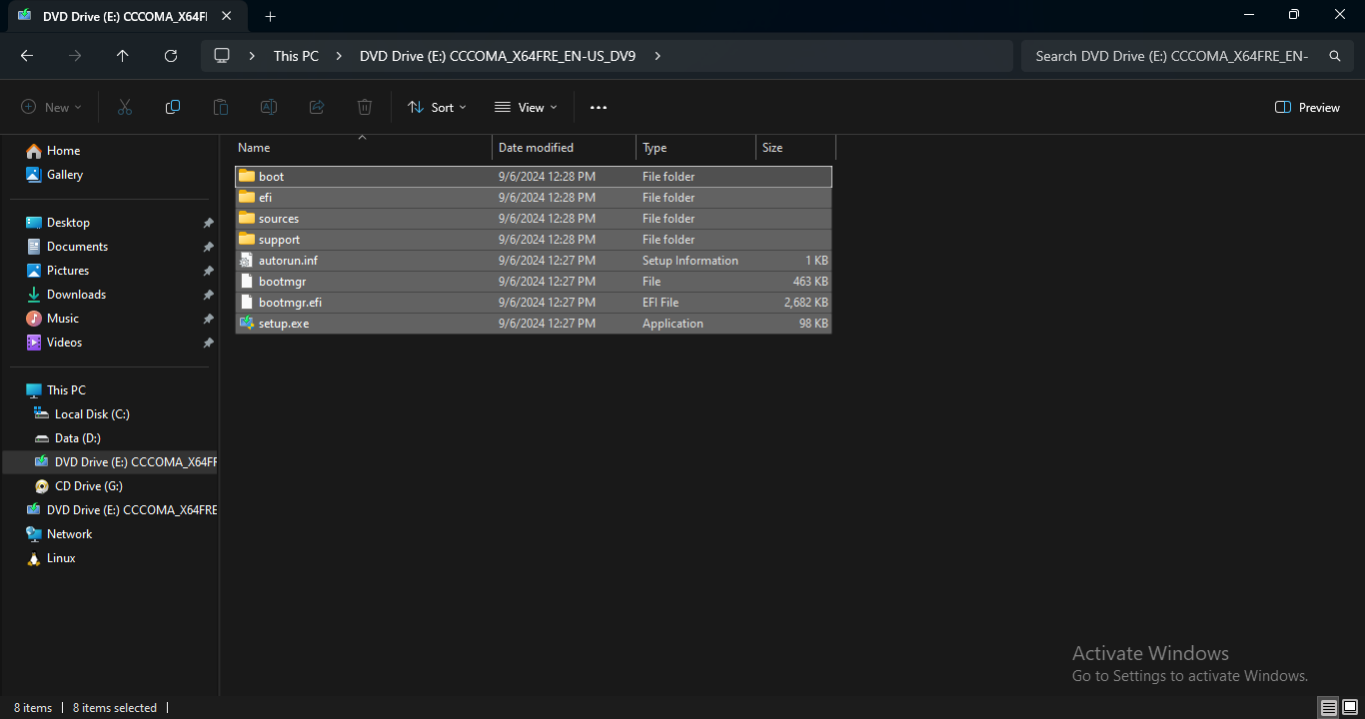Click the Share icon in toolbar

tap(317, 107)
